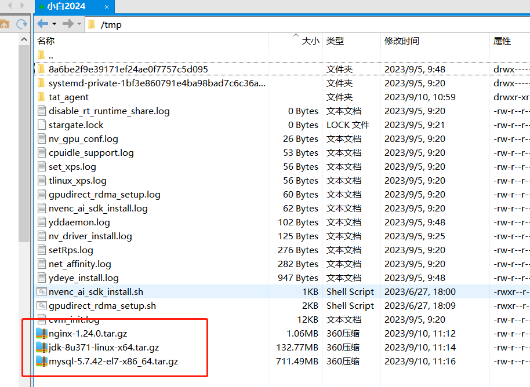
Task: Select the parent directory '..' folder icon
Action: tap(41, 55)
